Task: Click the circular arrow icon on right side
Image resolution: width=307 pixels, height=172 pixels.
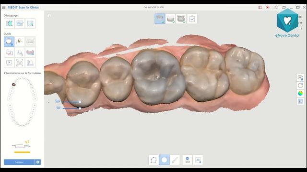Action: (300, 86)
